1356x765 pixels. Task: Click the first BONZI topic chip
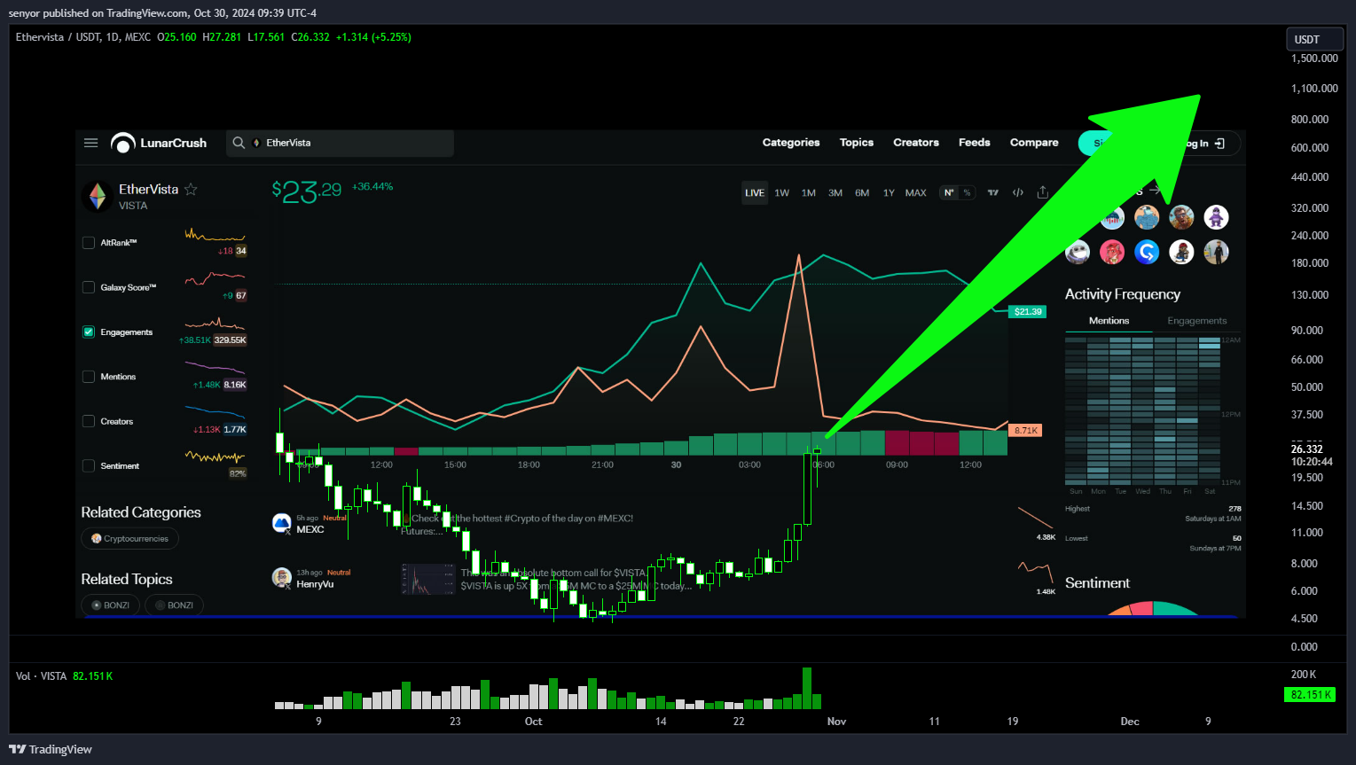(111, 605)
